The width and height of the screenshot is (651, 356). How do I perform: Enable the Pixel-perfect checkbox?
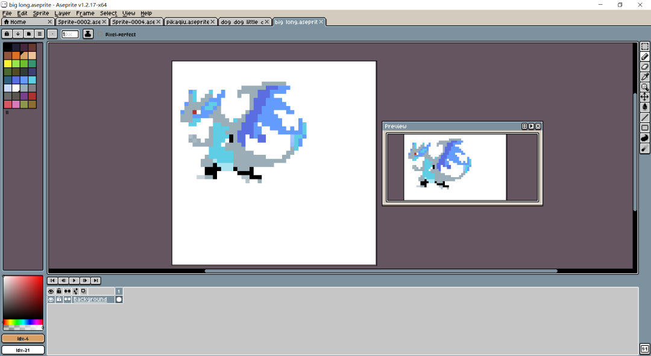point(100,34)
